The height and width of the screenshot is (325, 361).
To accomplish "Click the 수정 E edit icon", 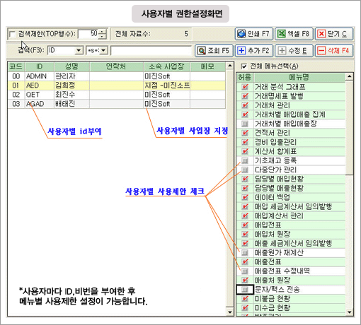I will click(x=282, y=51).
